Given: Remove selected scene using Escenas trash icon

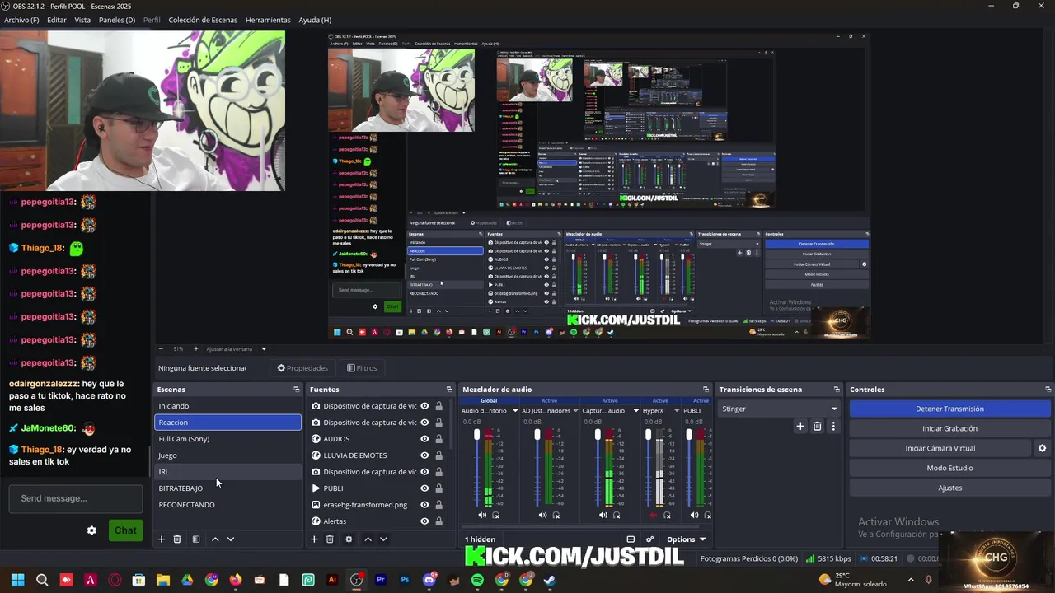Looking at the screenshot, I should (x=176, y=539).
